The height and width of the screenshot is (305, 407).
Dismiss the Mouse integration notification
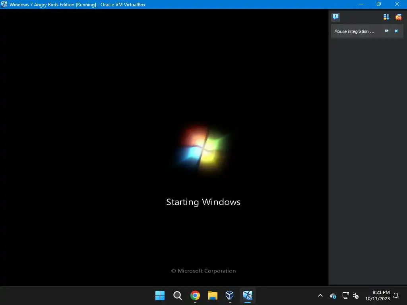click(x=396, y=31)
